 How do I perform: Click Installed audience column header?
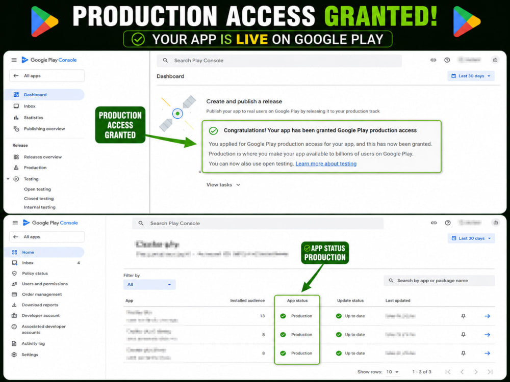(247, 301)
